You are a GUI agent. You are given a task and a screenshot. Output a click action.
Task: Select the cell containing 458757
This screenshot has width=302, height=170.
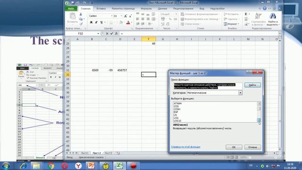[x=120, y=70]
